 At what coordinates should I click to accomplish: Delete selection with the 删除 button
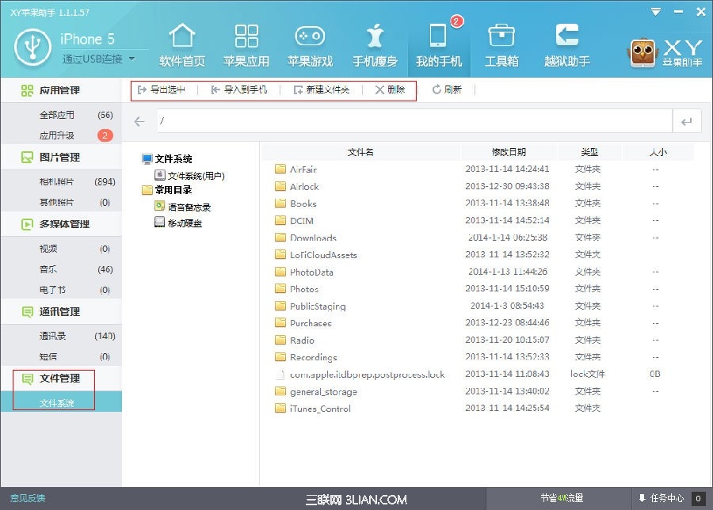click(x=391, y=90)
